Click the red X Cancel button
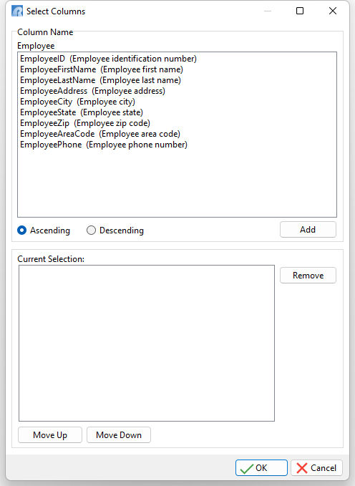 pyautogui.click(x=316, y=467)
